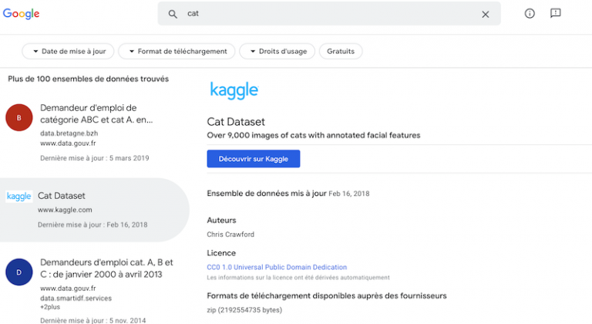
Task: Click the blue D avatar icon
Action: [x=19, y=273]
